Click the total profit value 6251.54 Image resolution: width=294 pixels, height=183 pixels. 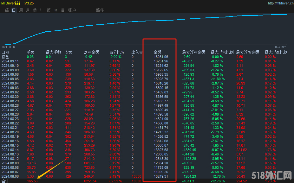point(90,181)
